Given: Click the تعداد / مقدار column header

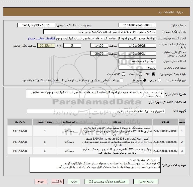Looking at the screenshot, I should (45, 122).
